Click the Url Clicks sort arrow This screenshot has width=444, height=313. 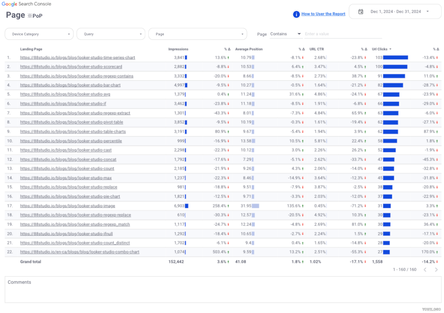(390, 49)
